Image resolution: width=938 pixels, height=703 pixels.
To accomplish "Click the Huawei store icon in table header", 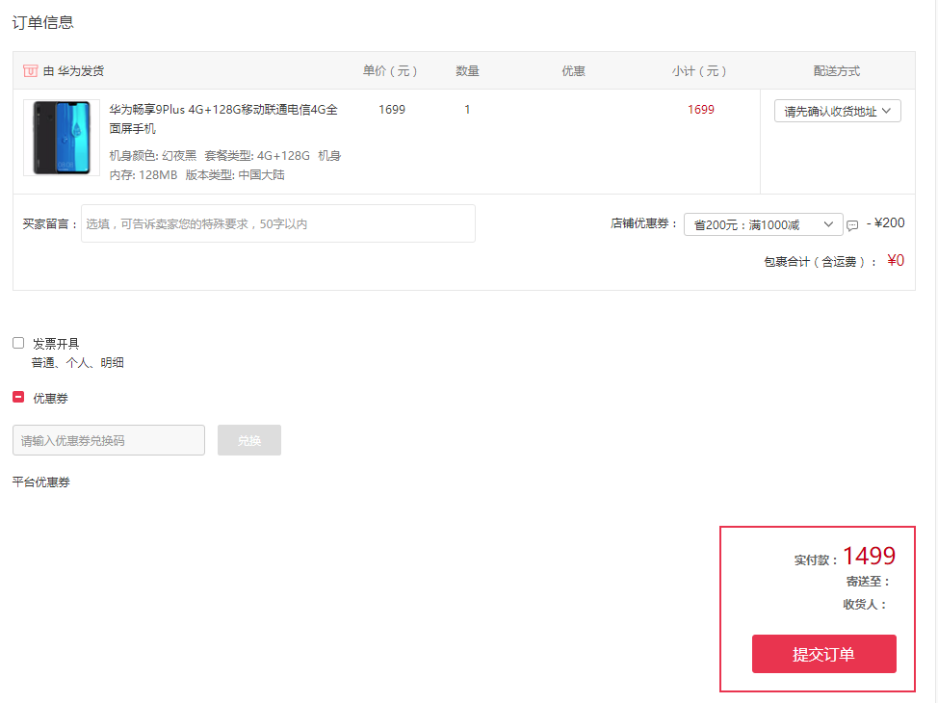I will 31,71.
